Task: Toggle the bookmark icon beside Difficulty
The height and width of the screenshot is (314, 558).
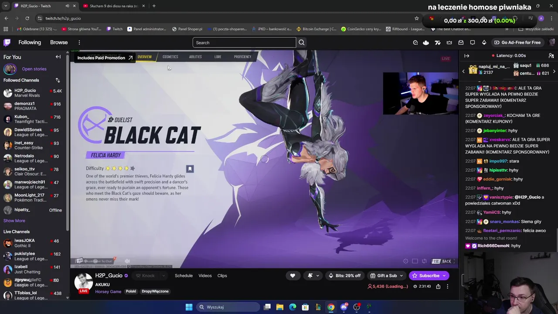Action: coord(190,169)
